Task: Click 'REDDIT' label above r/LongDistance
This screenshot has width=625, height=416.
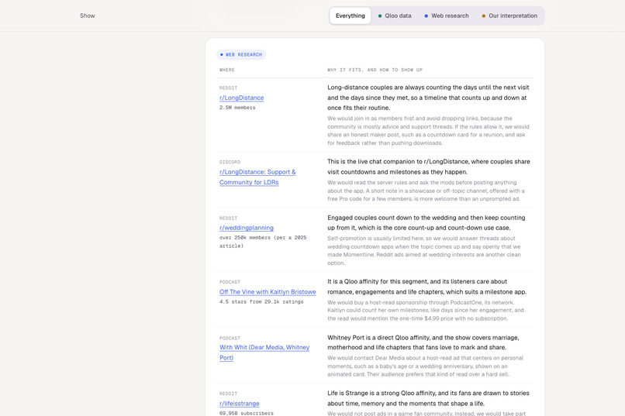Action: 228,88
